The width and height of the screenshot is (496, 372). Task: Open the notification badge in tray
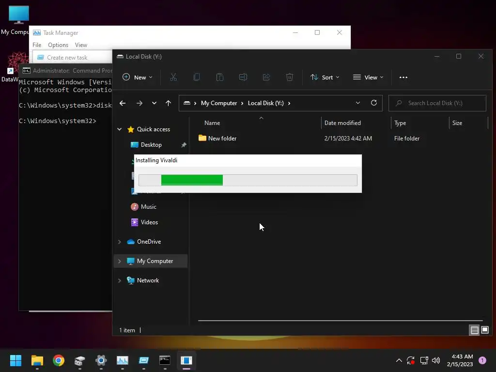tap(482, 360)
